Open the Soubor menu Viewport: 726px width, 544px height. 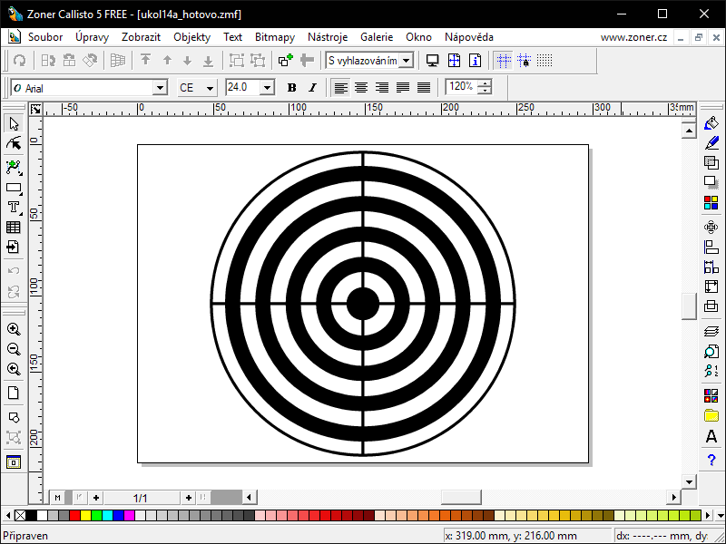45,37
